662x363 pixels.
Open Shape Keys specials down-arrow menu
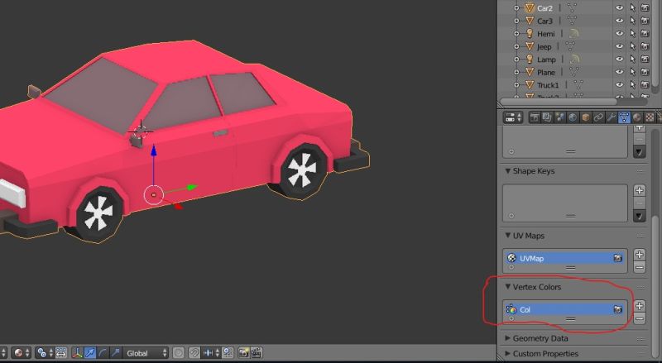640,216
